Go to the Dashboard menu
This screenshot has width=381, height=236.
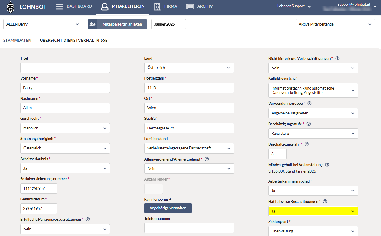click(x=74, y=6)
